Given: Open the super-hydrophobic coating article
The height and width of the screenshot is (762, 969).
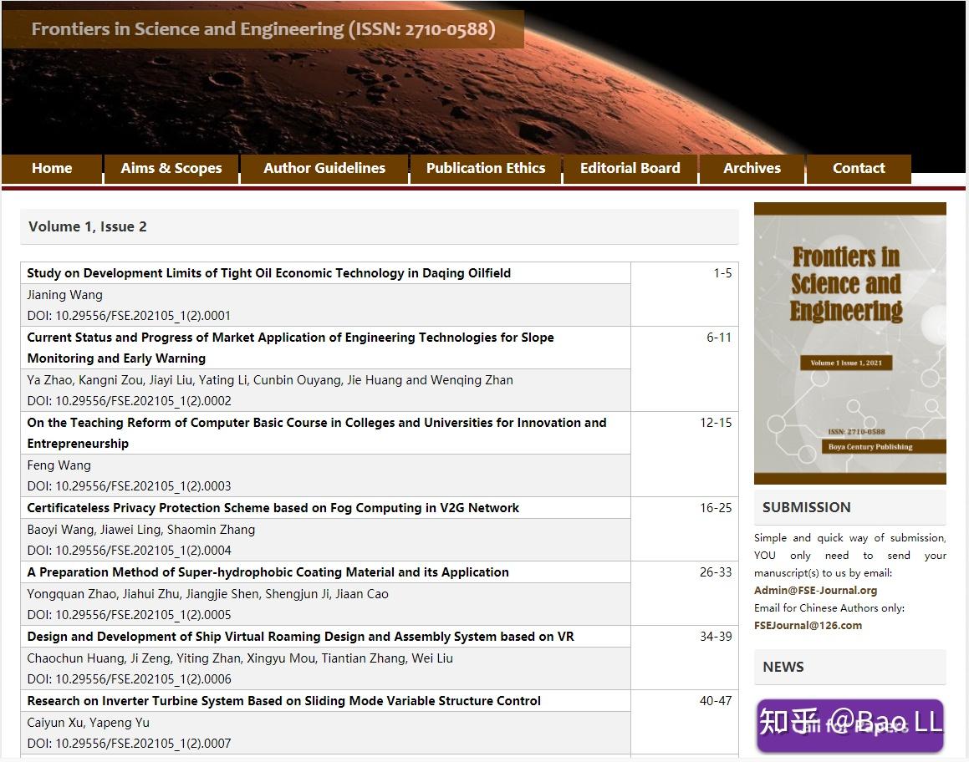Looking at the screenshot, I should pos(268,572).
